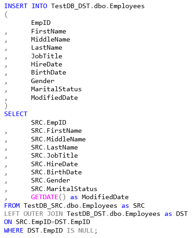Click MaritalStatus in the insert column list
This screenshot has width=192, height=238.
click(x=56, y=89)
